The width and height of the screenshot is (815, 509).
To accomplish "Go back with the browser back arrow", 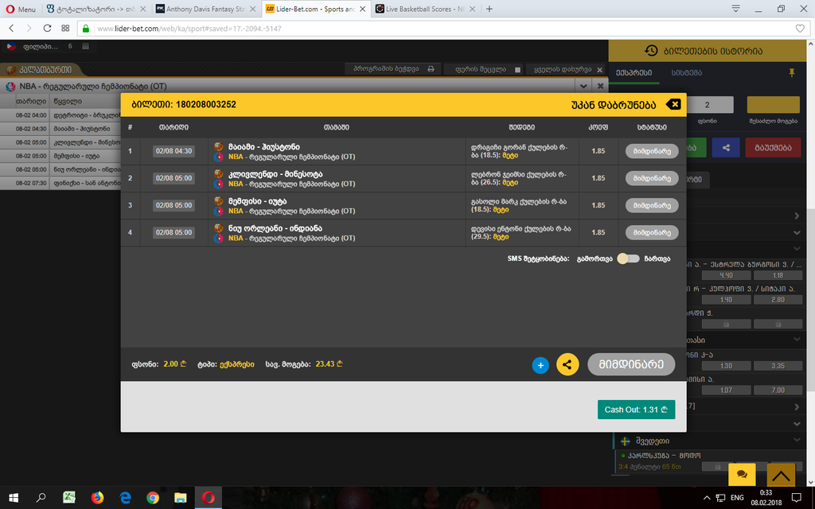I will [11, 28].
